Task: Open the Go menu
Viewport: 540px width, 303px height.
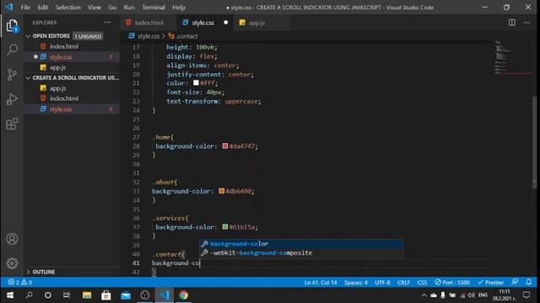Action: pyautogui.click(x=112, y=8)
